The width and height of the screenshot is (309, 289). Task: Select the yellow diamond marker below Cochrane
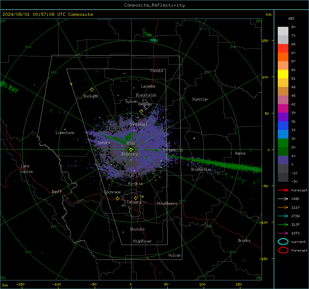click(x=117, y=198)
